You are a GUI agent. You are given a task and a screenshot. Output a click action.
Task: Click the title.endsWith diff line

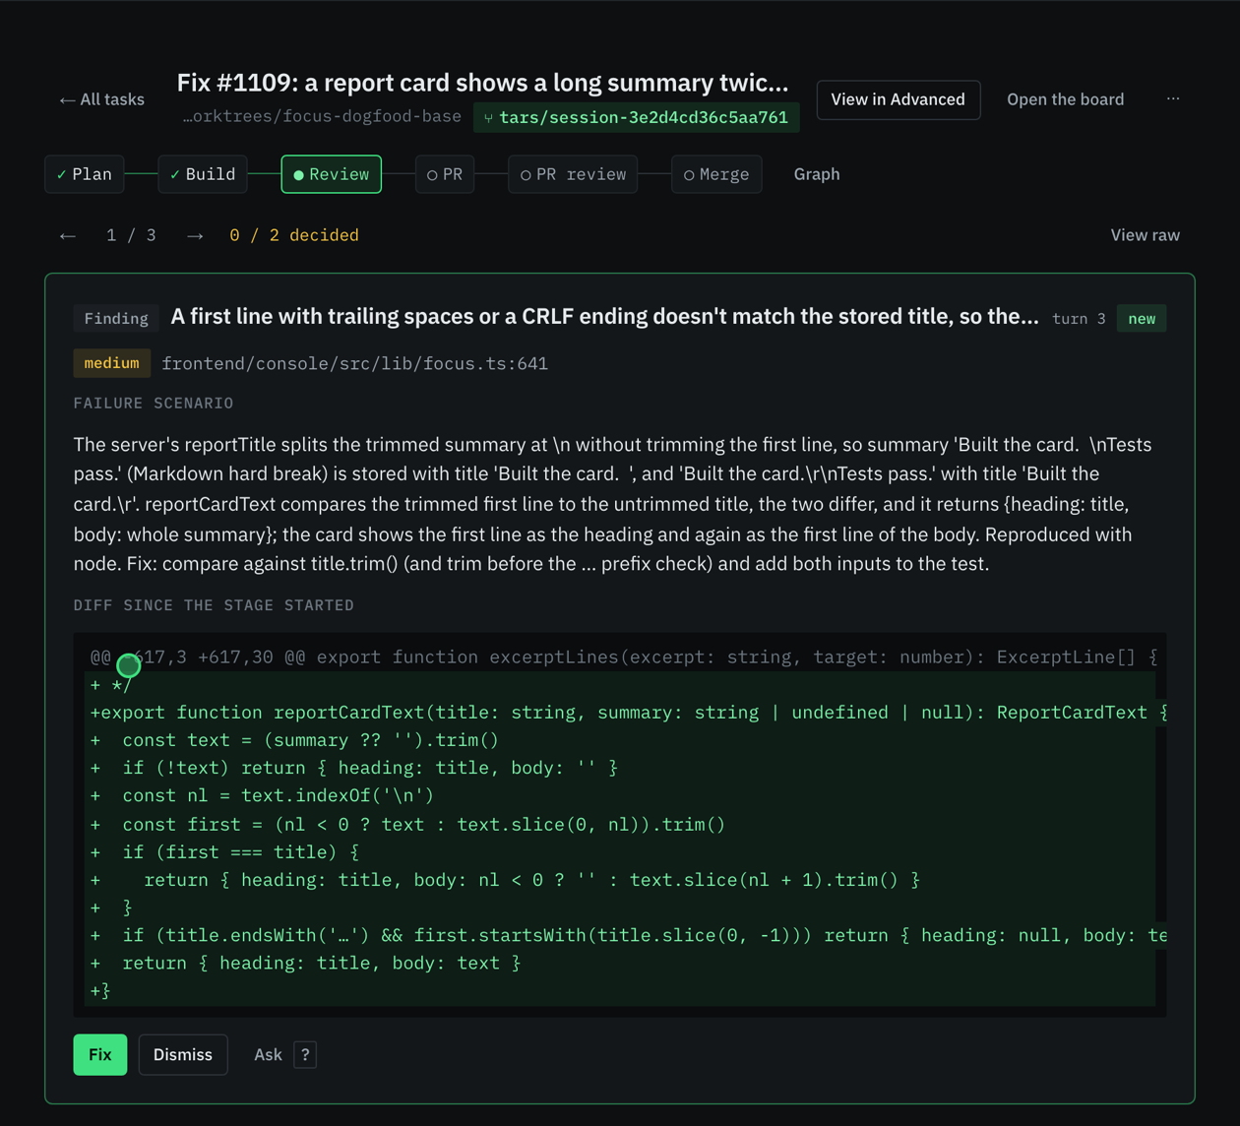tap(628, 935)
